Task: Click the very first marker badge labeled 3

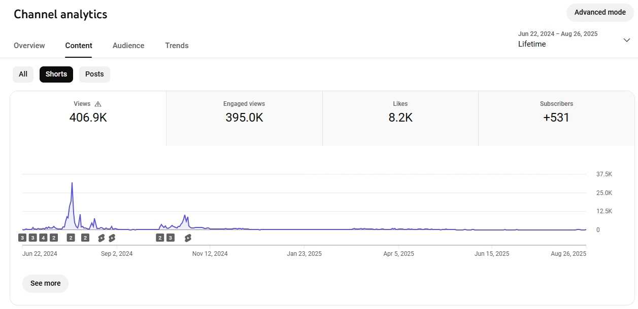Action: [22, 238]
